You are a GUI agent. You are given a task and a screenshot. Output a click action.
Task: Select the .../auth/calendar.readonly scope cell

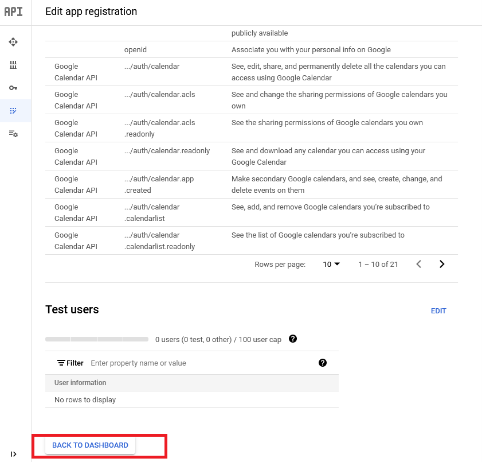[x=167, y=150]
